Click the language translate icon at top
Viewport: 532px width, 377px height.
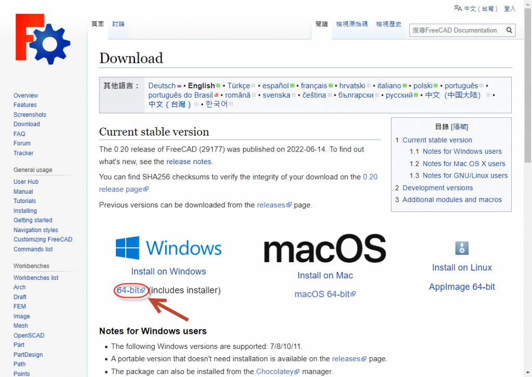tap(457, 8)
